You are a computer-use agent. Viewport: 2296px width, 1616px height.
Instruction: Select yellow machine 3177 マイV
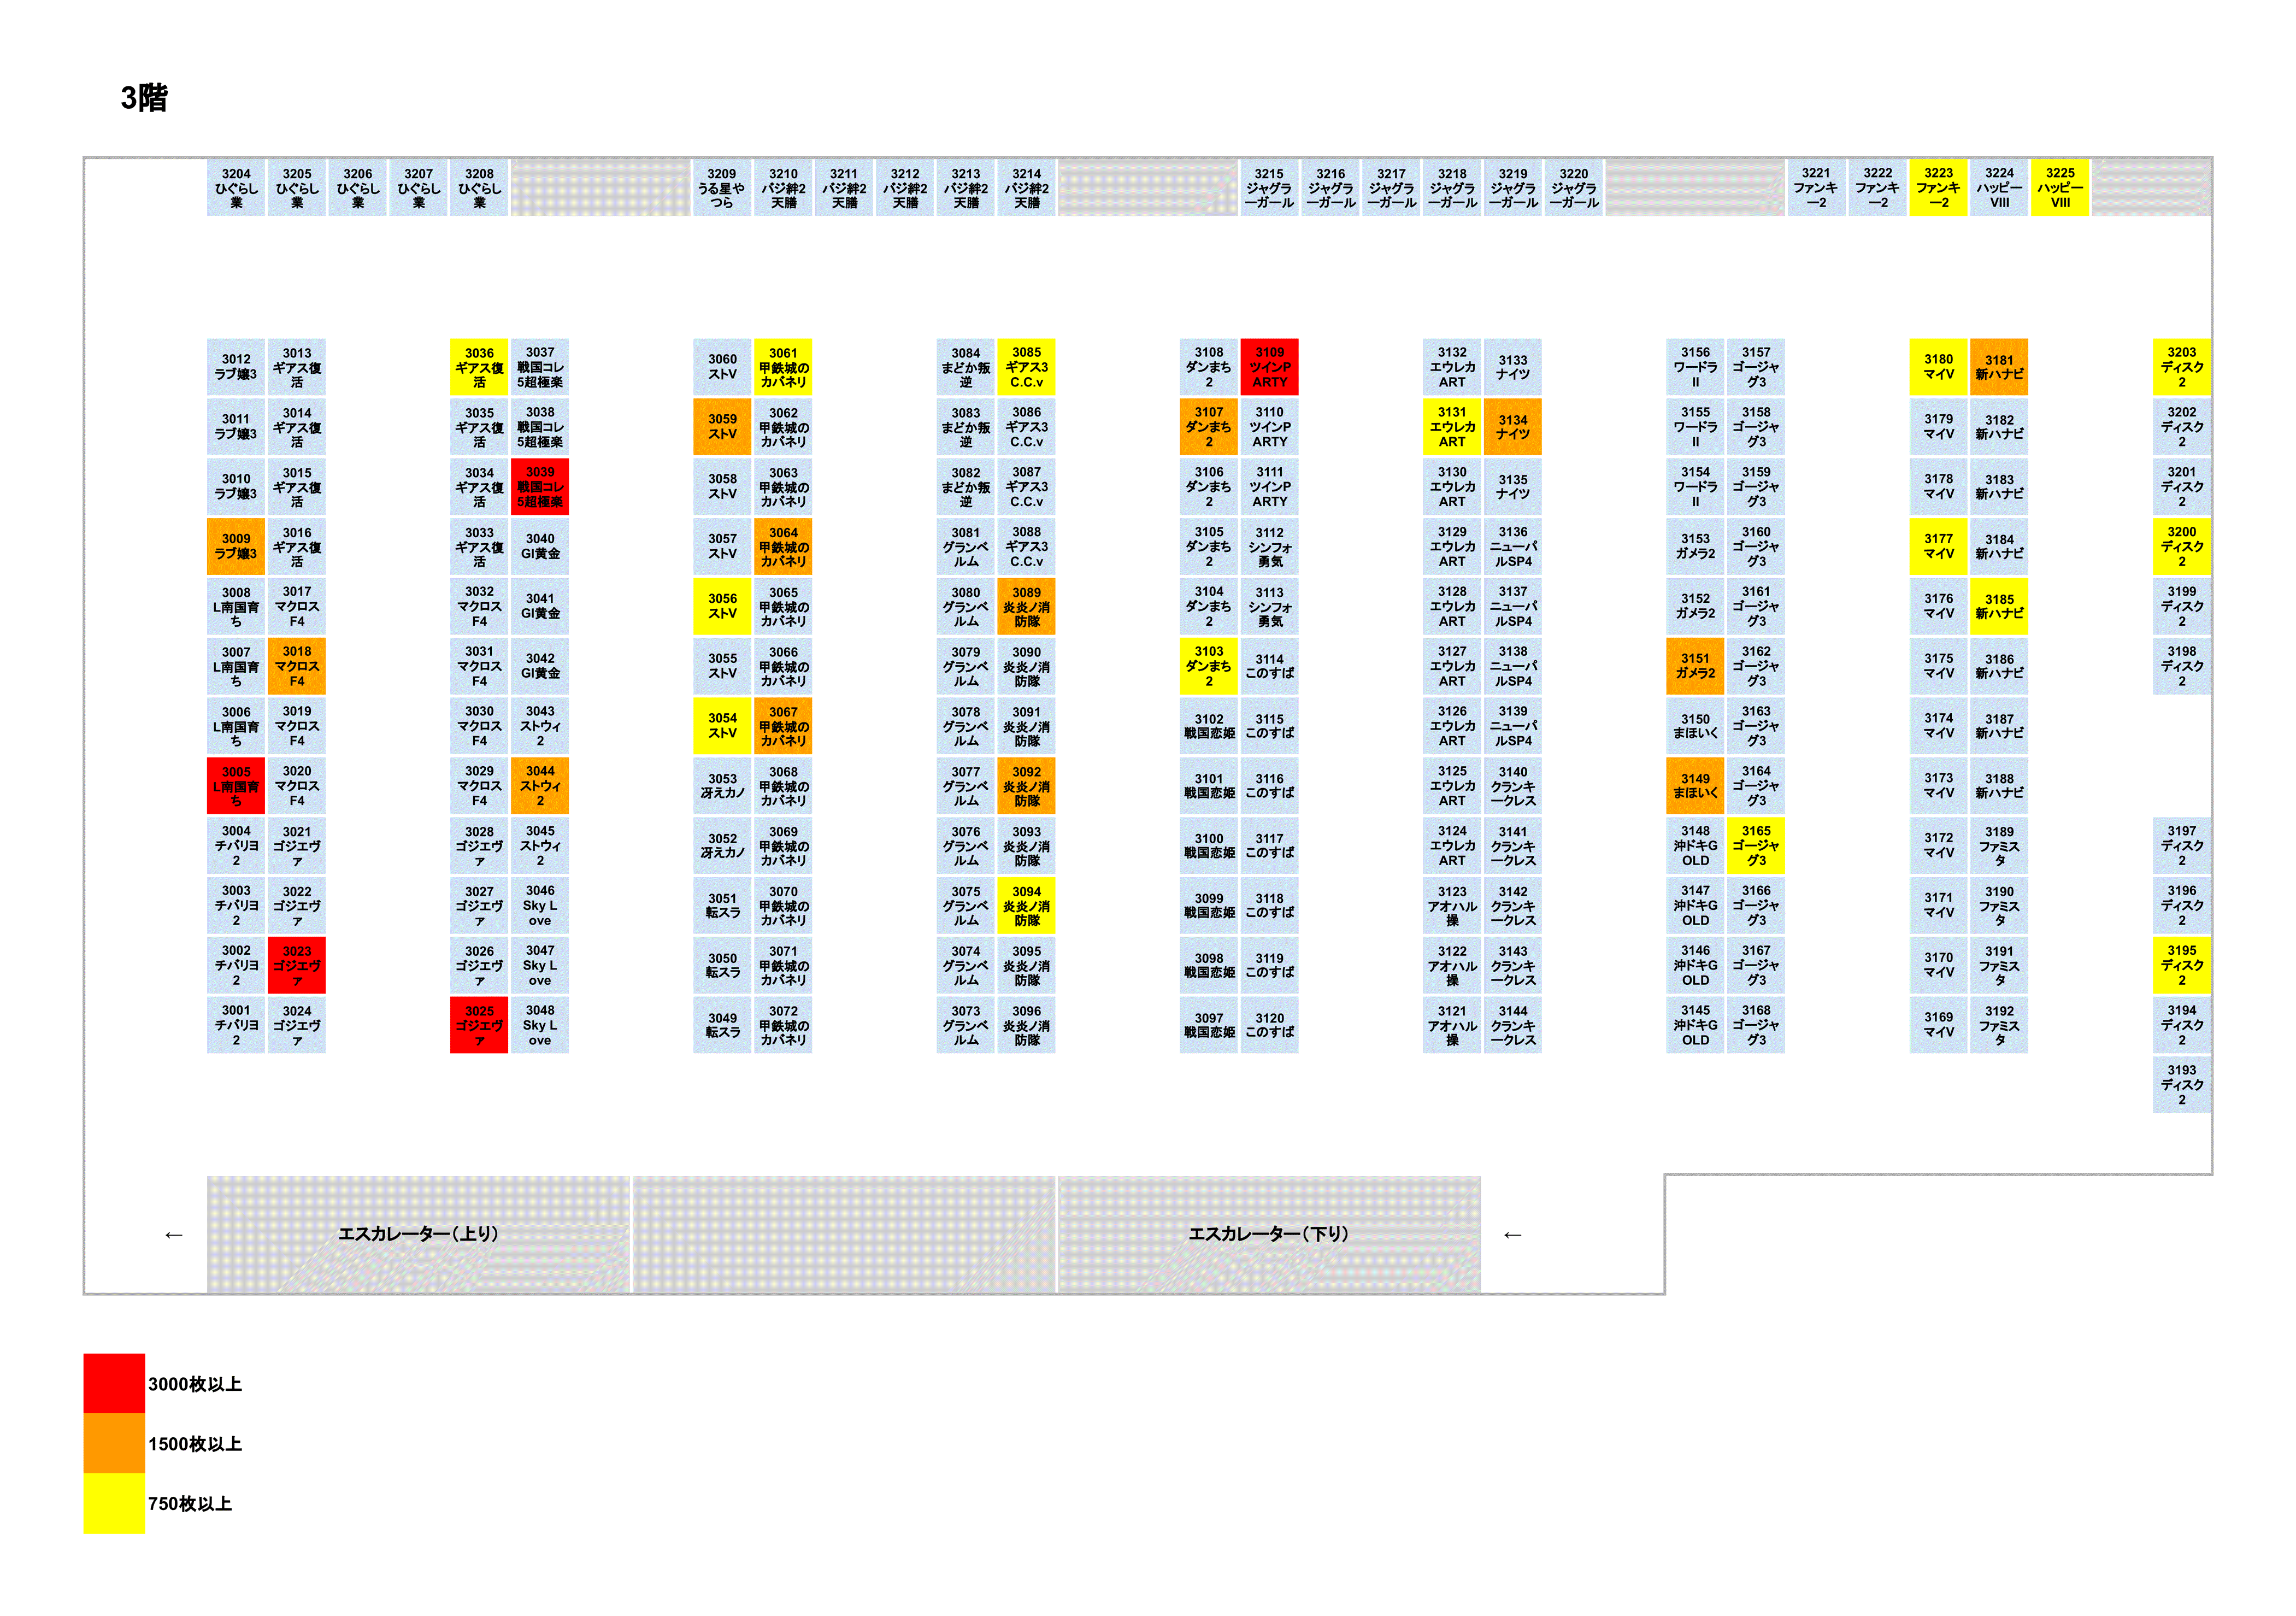(1939, 546)
